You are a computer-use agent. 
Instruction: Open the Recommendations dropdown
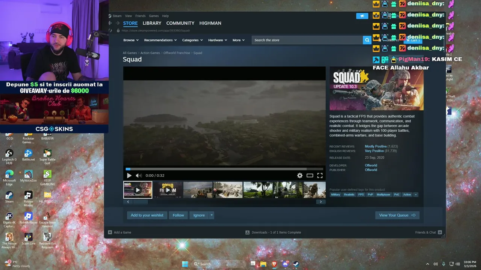click(160, 40)
